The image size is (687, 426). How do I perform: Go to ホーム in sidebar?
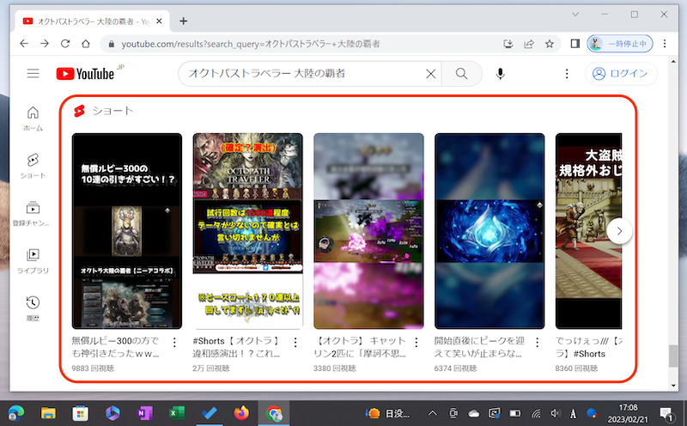pos(33,119)
